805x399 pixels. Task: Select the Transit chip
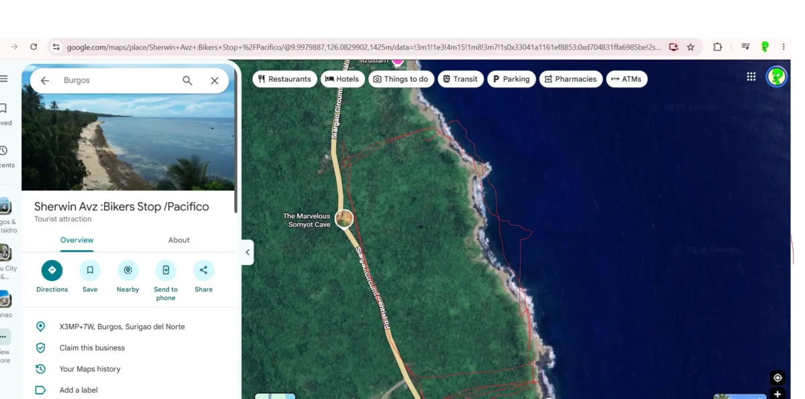pyautogui.click(x=460, y=79)
